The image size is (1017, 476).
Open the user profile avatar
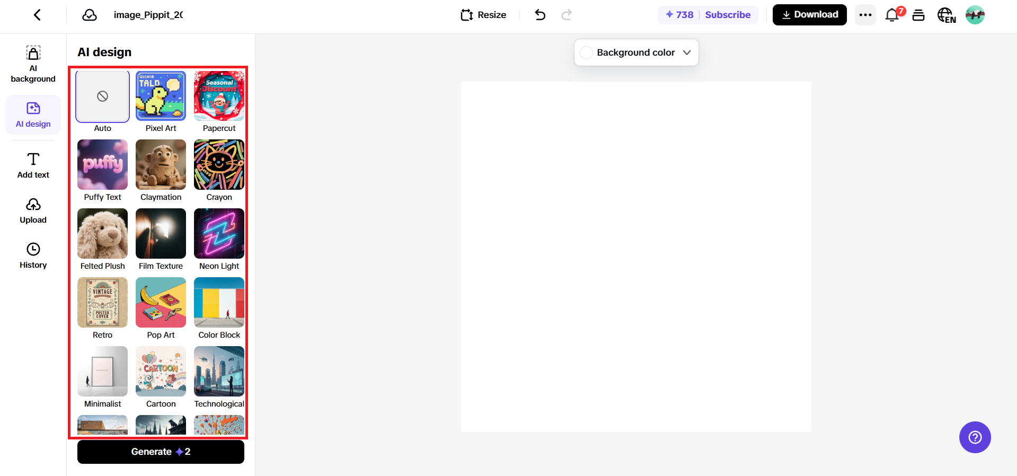tap(975, 15)
